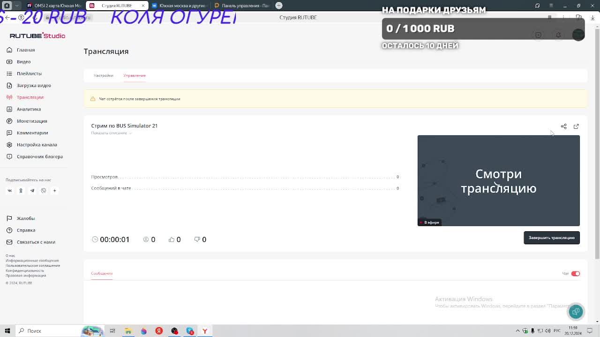Close the Студия RUTUBE browser tab

pos(143,6)
